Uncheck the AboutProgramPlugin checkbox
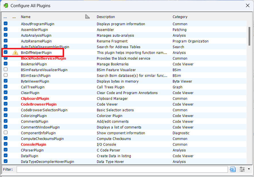The height and width of the screenshot is (177, 254). point(6,24)
